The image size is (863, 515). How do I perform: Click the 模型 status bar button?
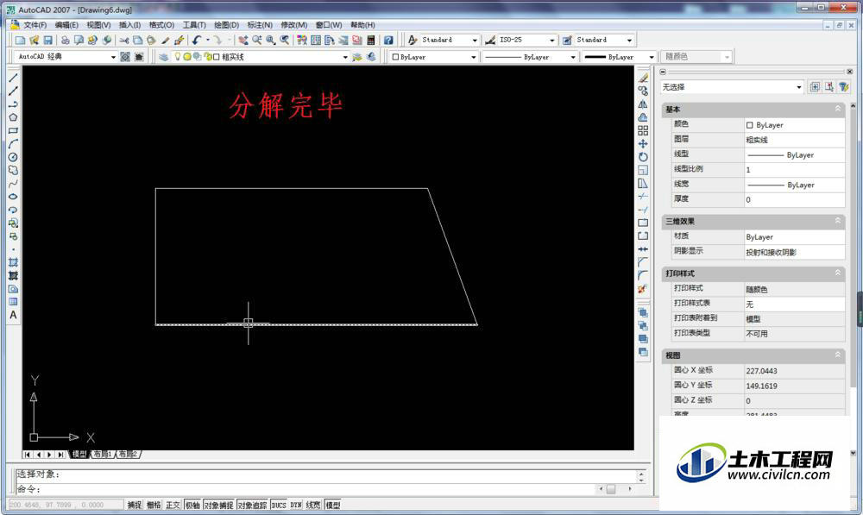coord(332,506)
